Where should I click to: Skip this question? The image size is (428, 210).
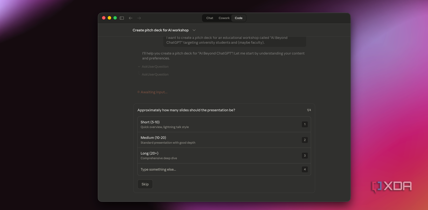[x=145, y=184]
